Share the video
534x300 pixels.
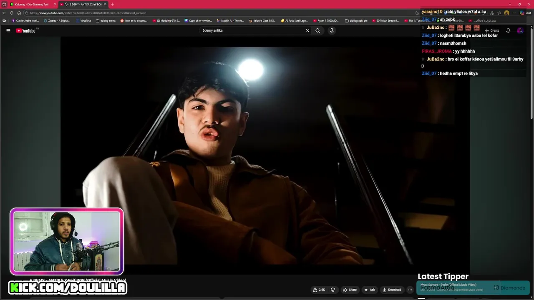point(350,290)
